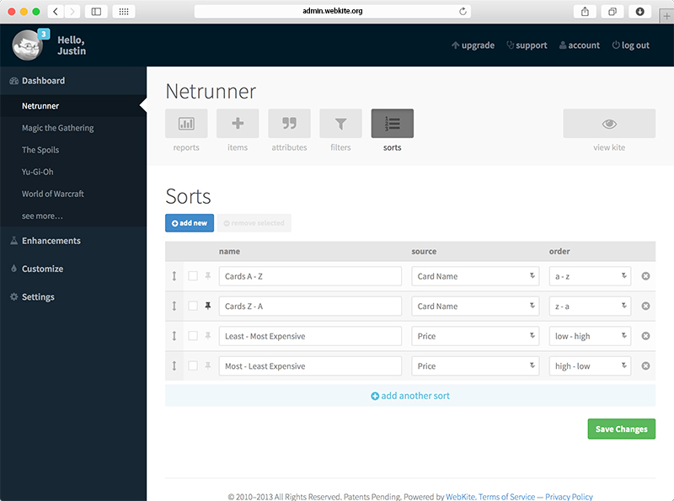Image resolution: width=674 pixels, height=501 pixels.
Task: Select the filters funnel icon
Action: [340, 124]
